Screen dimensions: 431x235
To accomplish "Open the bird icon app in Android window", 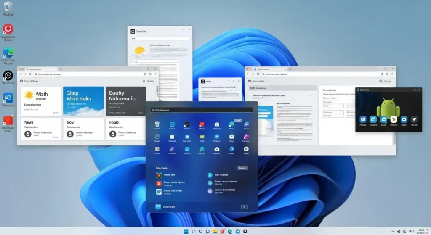I will [414, 119].
